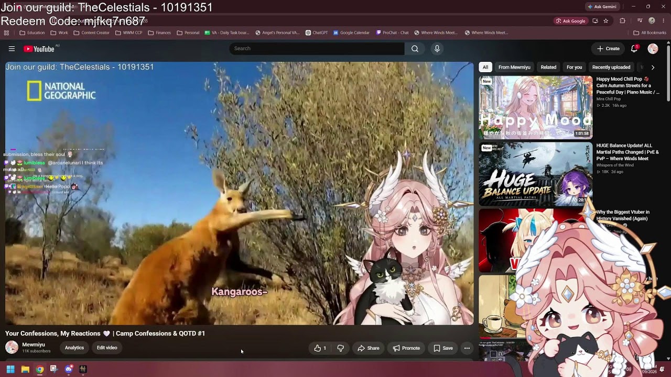This screenshot has height=377, width=671.
Task: Click the search magnifier button
Action: point(415,49)
